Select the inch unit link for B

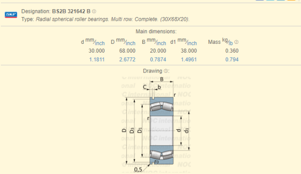click(162, 43)
